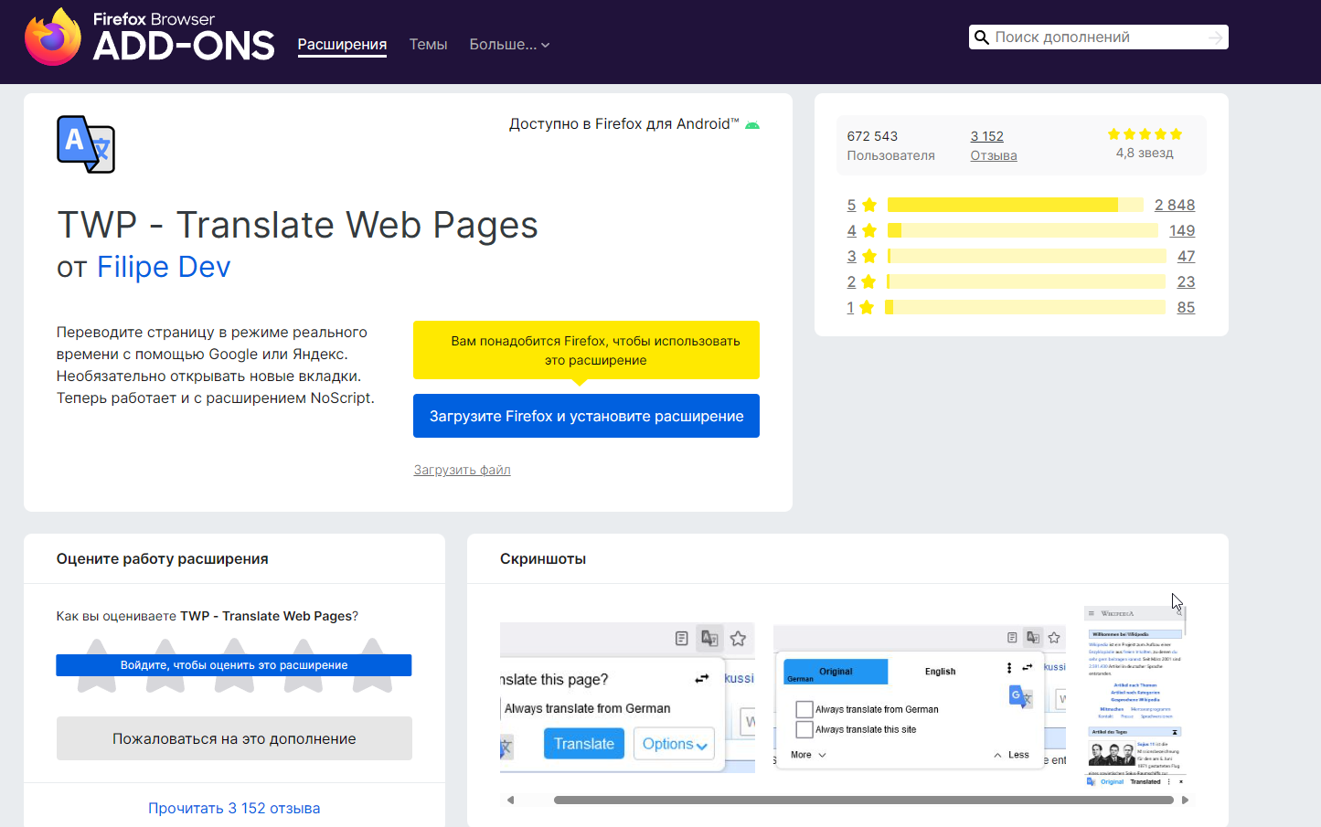Click the search magnifier icon
The width and height of the screenshot is (1321, 827).
pos(982,37)
